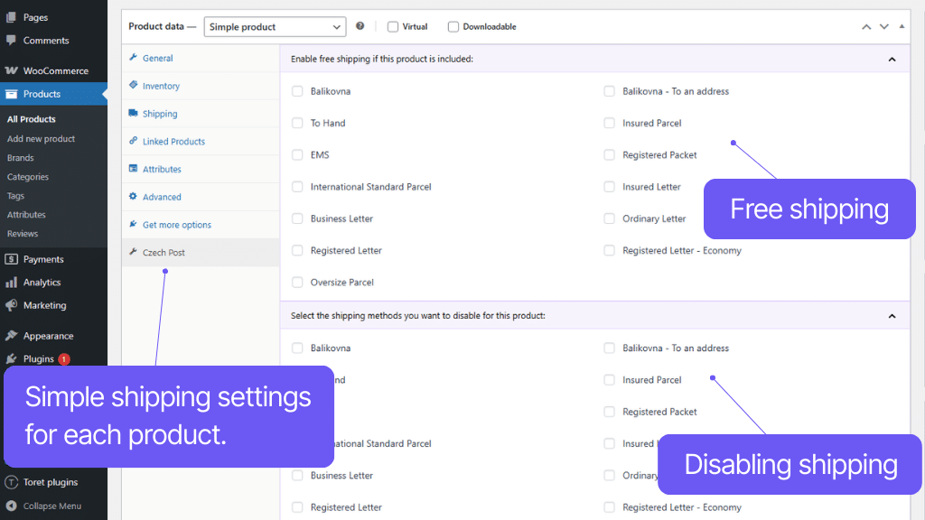
Task: Check Registered Letter - Economy free shipping
Action: tap(610, 251)
